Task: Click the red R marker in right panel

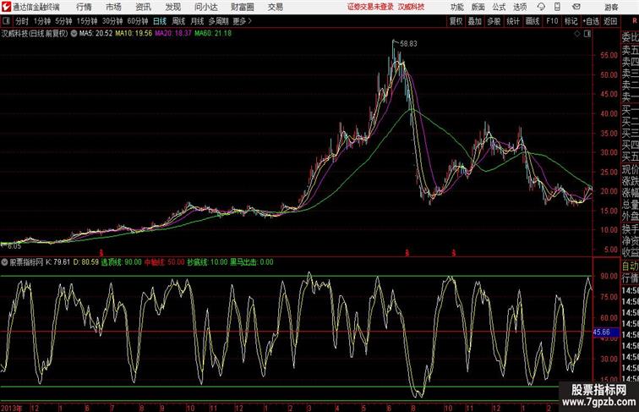Action: pyautogui.click(x=635, y=21)
